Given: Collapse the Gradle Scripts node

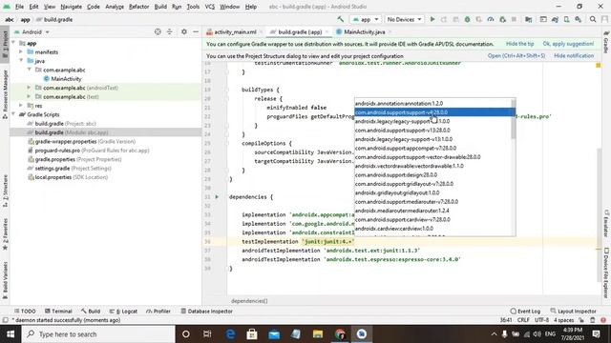Looking at the screenshot, I should pyautogui.click(x=13, y=114).
